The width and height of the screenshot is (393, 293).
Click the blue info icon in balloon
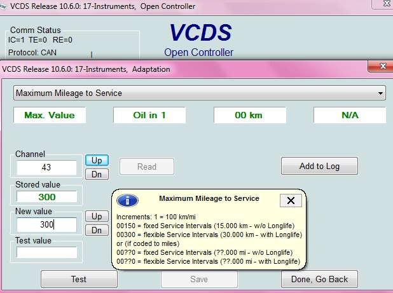tap(127, 201)
